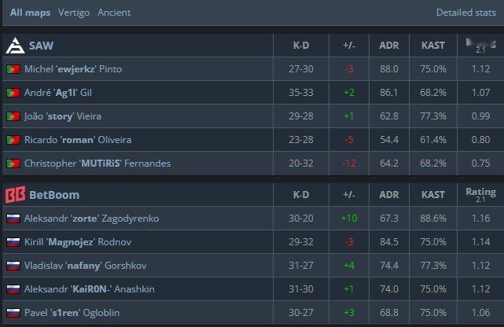The height and width of the screenshot is (327, 504).
Task: Click the SAW team logo icon
Action: click(x=15, y=46)
